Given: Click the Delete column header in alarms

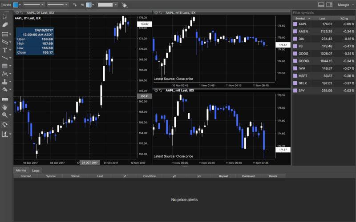Looking at the screenshot, I should tap(273, 176).
